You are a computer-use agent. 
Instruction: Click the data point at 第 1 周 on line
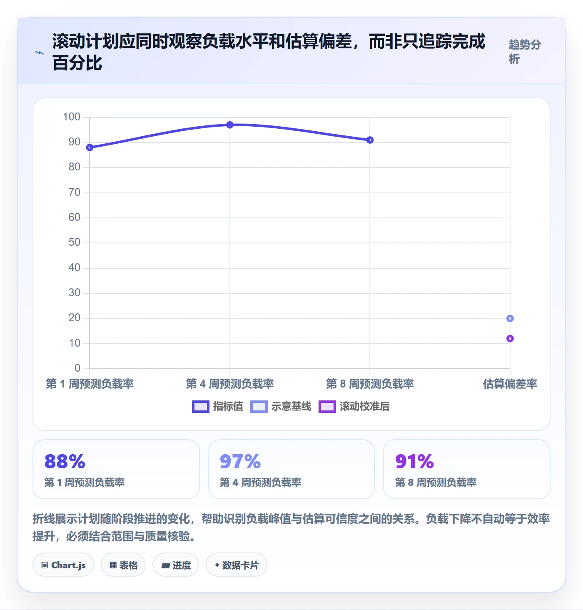pos(90,147)
